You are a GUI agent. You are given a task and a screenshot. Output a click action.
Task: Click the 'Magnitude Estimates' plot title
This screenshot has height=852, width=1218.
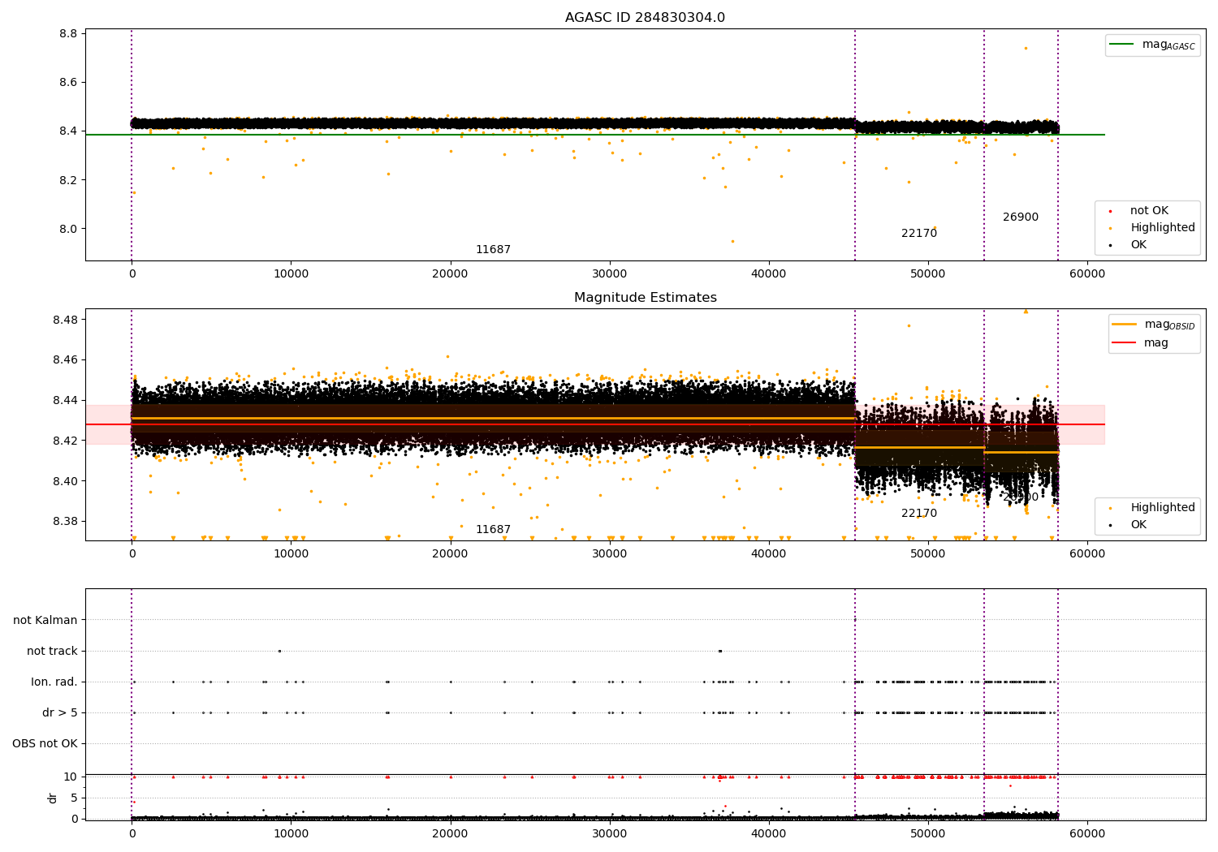645,298
